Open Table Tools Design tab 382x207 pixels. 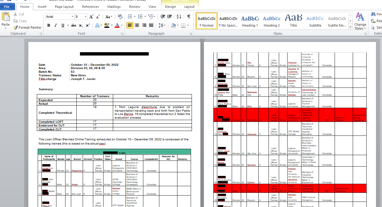[170, 7]
